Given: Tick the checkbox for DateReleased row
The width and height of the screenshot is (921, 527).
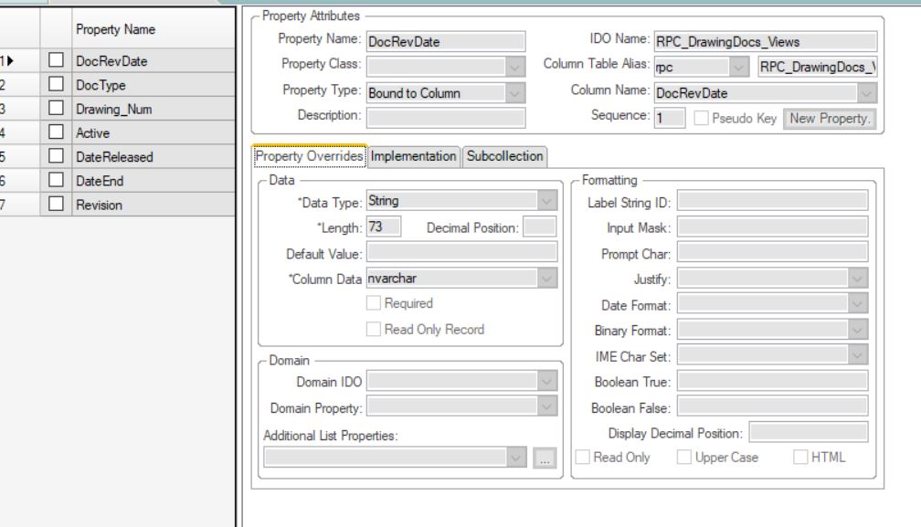Looking at the screenshot, I should click(56, 156).
